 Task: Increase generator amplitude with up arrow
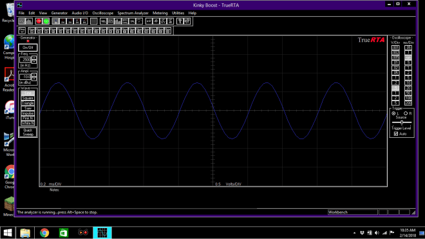click(x=34, y=75)
